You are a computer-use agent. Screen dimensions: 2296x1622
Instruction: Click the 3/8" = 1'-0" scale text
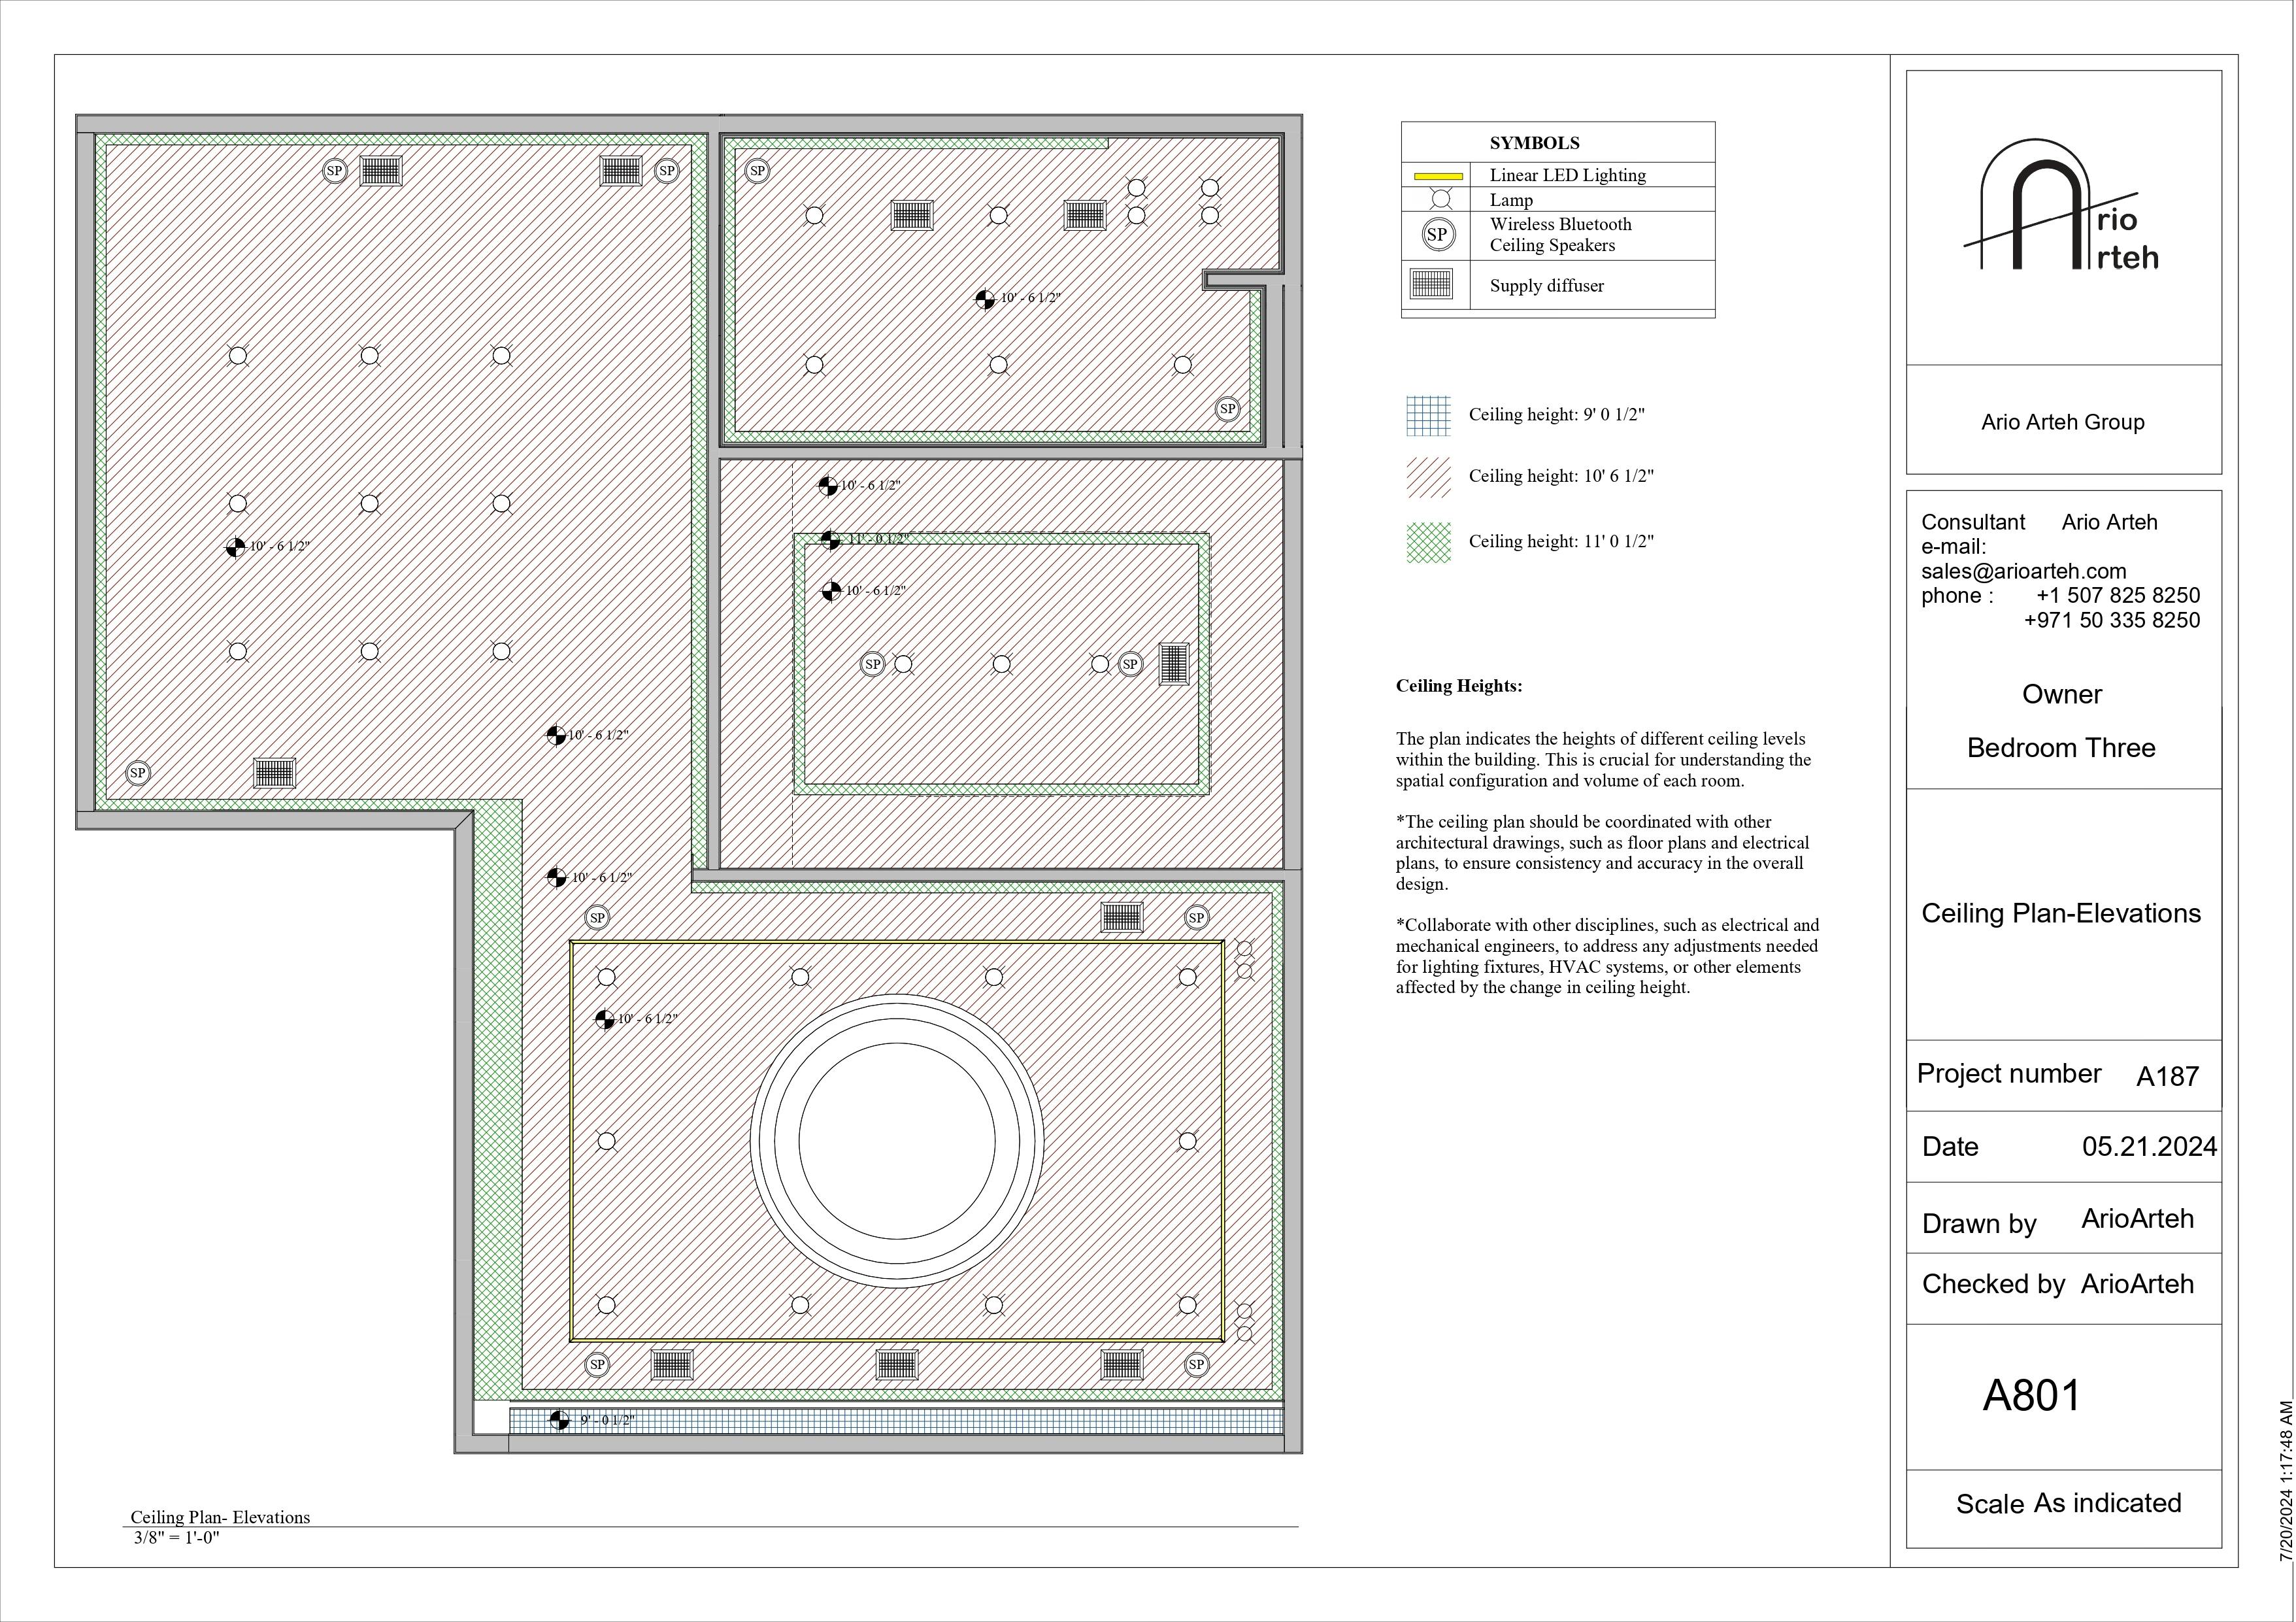tap(176, 1538)
